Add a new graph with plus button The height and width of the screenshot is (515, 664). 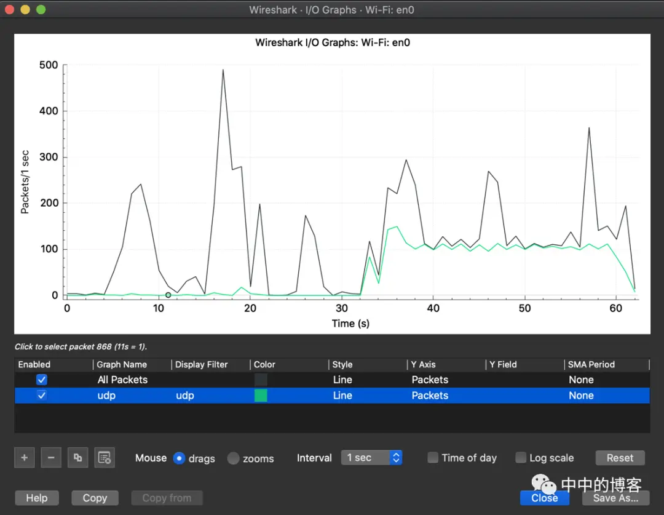[x=24, y=458]
